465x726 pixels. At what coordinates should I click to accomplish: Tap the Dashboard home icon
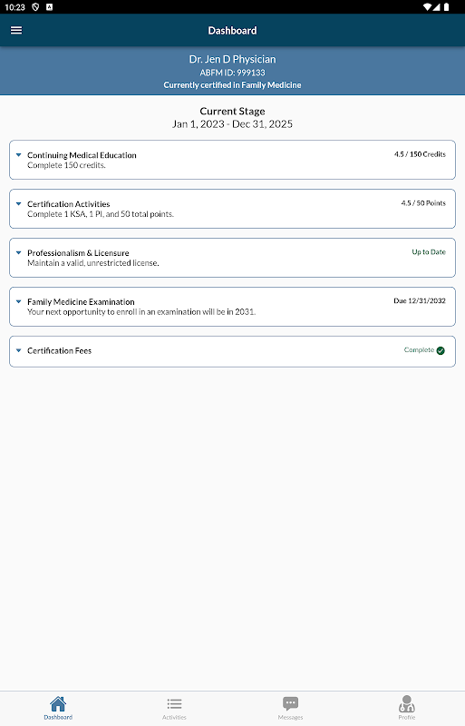(x=58, y=704)
